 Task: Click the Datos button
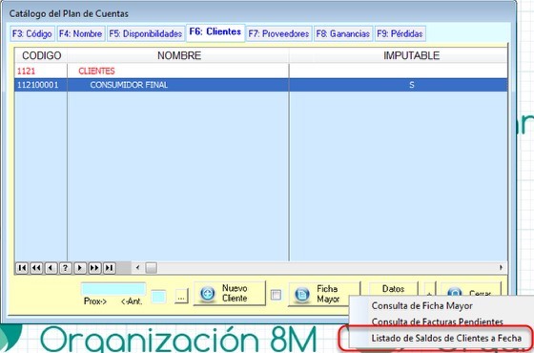coord(393,289)
